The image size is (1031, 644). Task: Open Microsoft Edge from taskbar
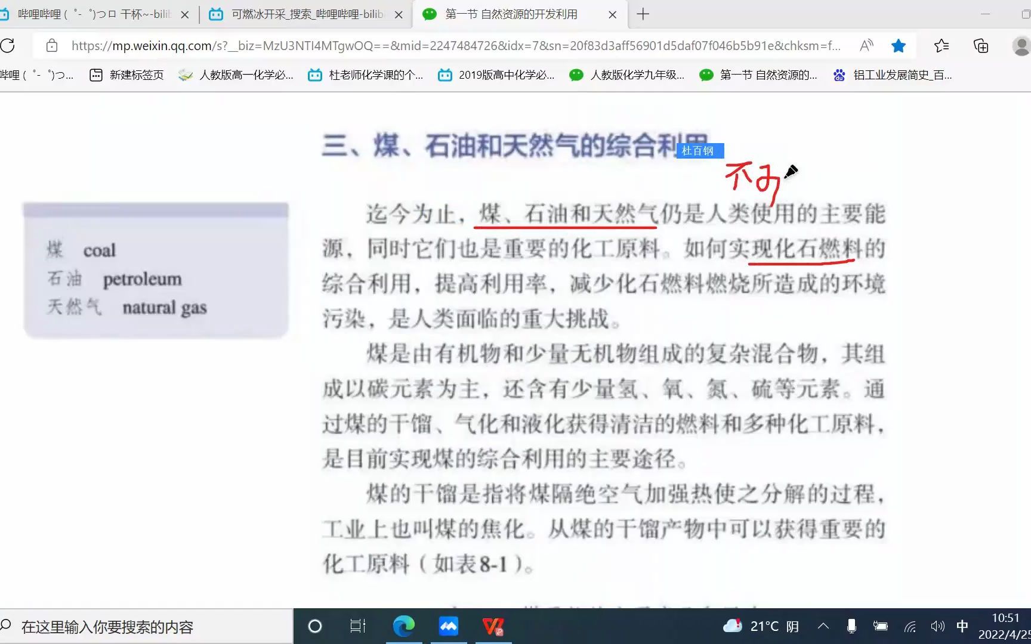tap(404, 627)
